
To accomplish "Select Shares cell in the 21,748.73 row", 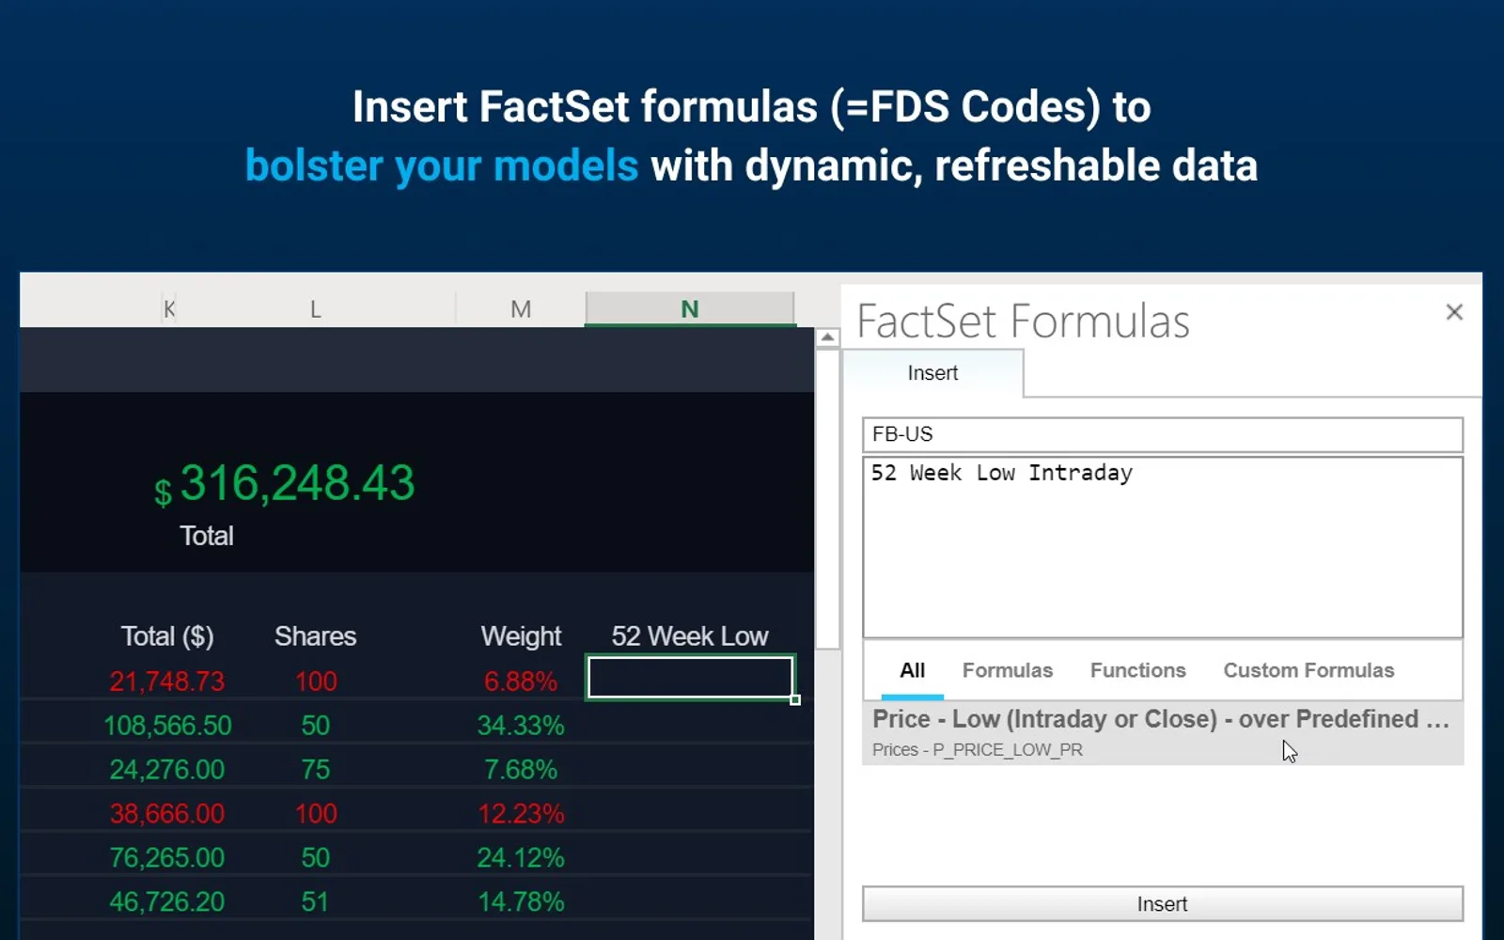I will coord(316,681).
